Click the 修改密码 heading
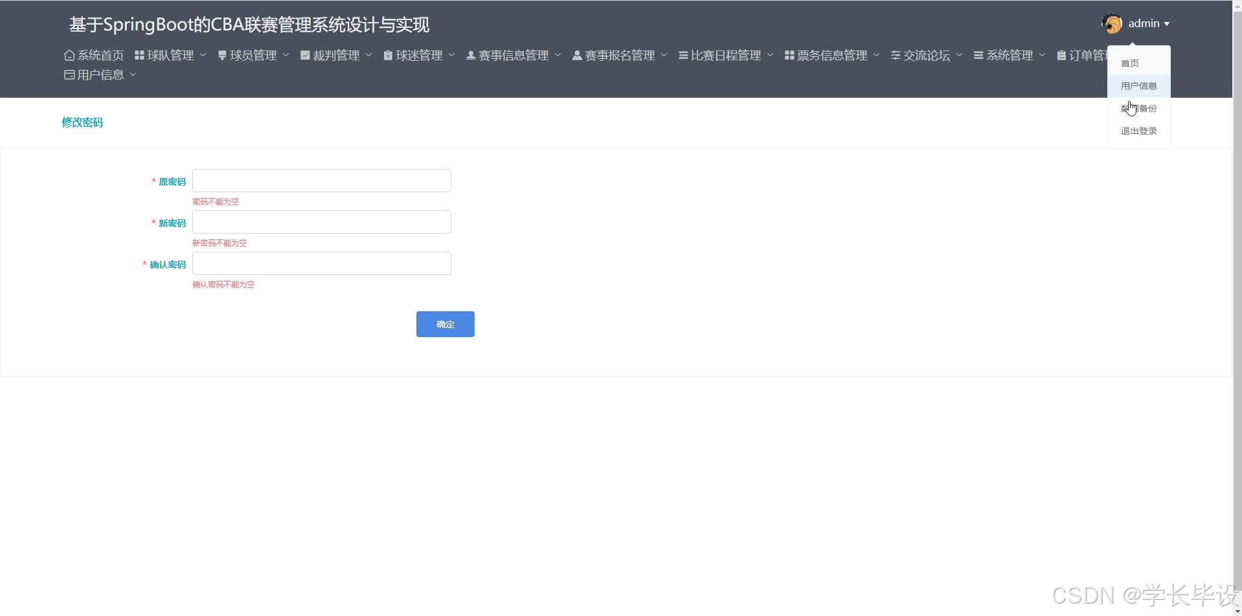 (82, 122)
